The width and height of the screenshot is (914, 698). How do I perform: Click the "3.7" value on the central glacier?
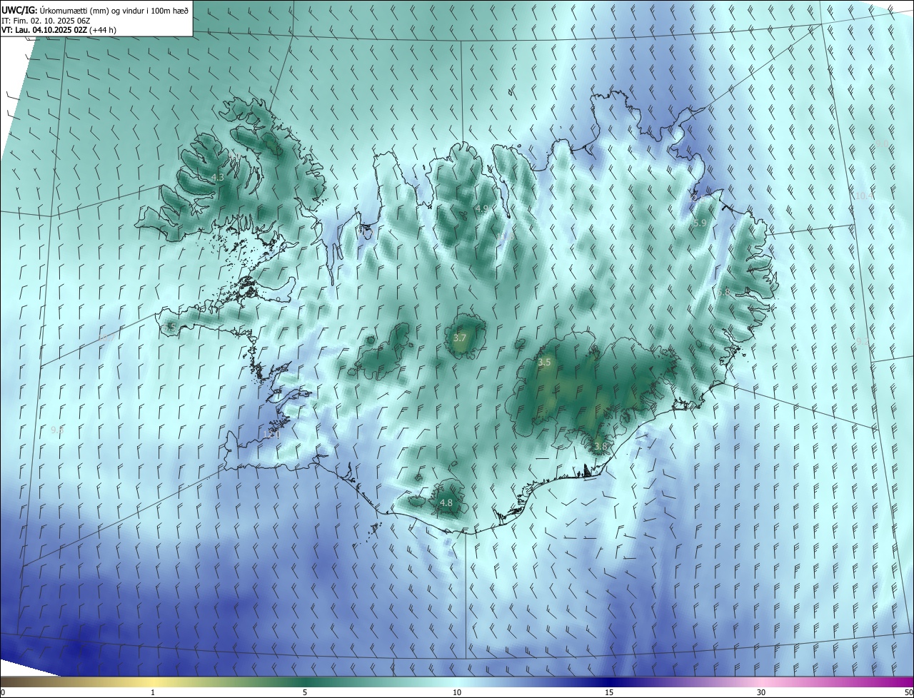pos(460,338)
